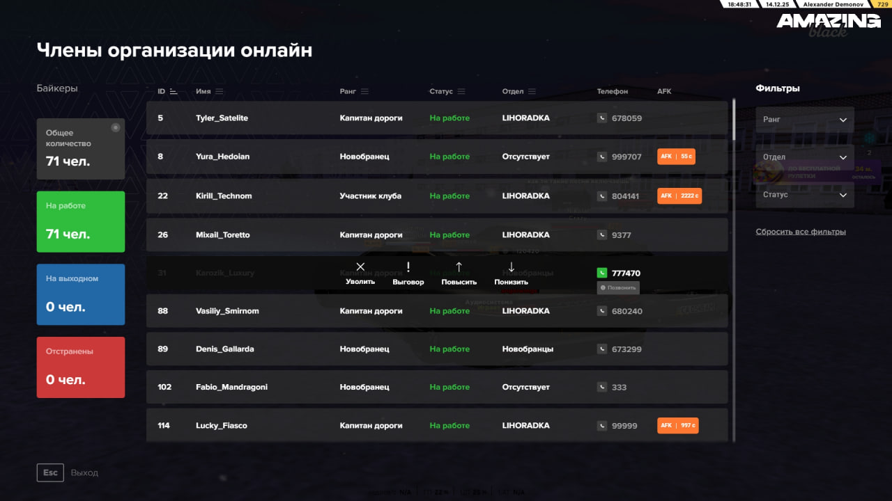Click the green call icon beside 777470

[x=602, y=273]
